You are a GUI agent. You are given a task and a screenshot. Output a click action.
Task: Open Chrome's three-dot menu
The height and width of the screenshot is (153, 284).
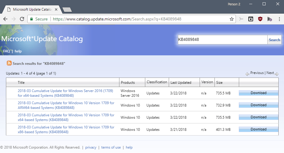click(279, 19)
